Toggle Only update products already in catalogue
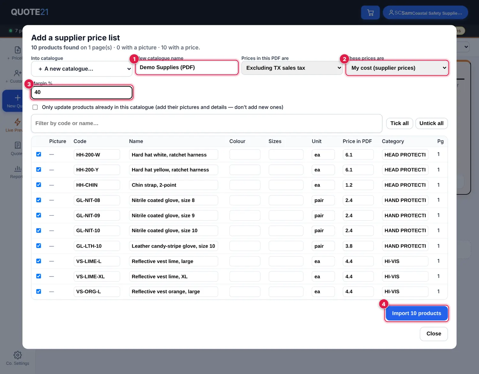The image size is (479, 374). [x=35, y=107]
